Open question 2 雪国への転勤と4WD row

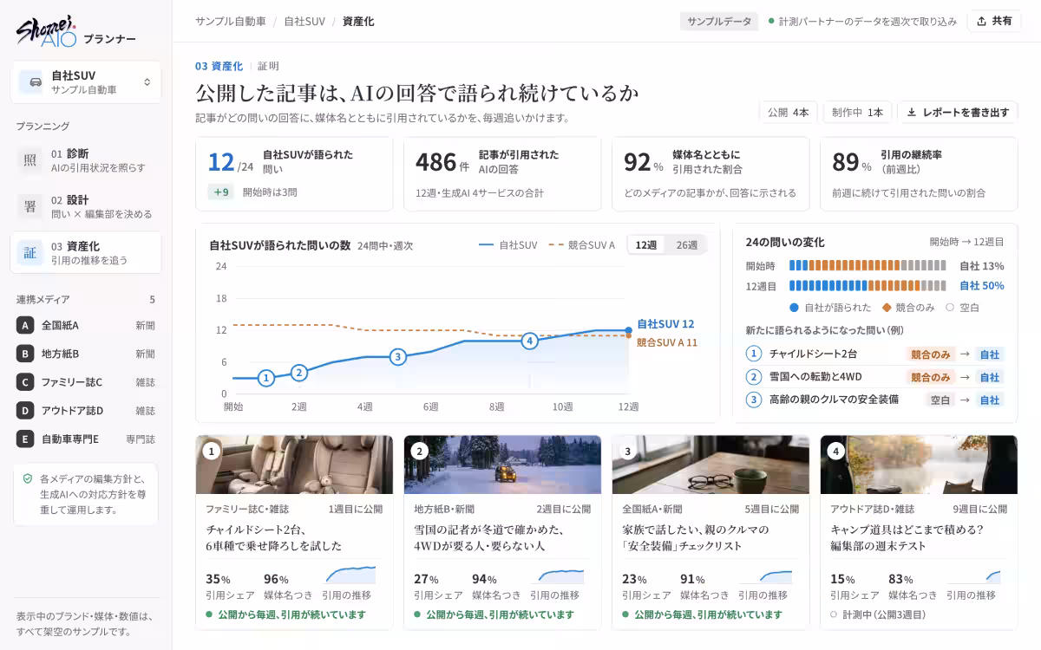[875, 377]
